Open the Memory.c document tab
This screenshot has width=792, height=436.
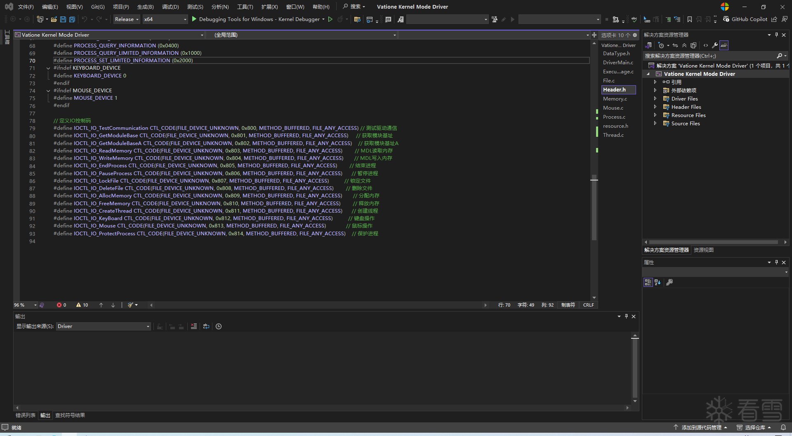[615, 99]
